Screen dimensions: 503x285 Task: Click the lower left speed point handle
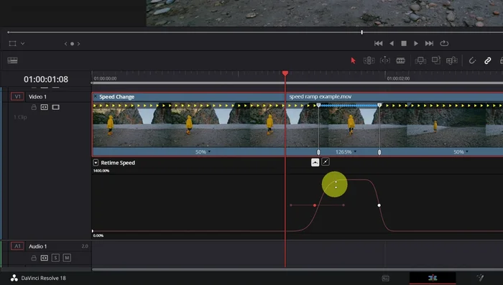pos(318,152)
